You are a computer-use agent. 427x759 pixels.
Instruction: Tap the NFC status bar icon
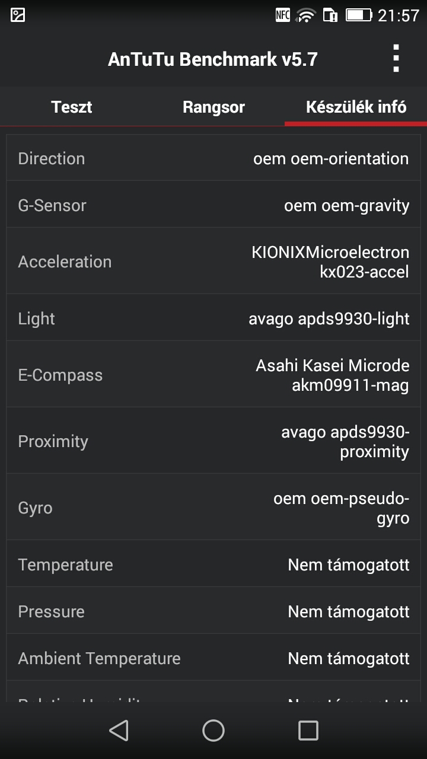(283, 15)
